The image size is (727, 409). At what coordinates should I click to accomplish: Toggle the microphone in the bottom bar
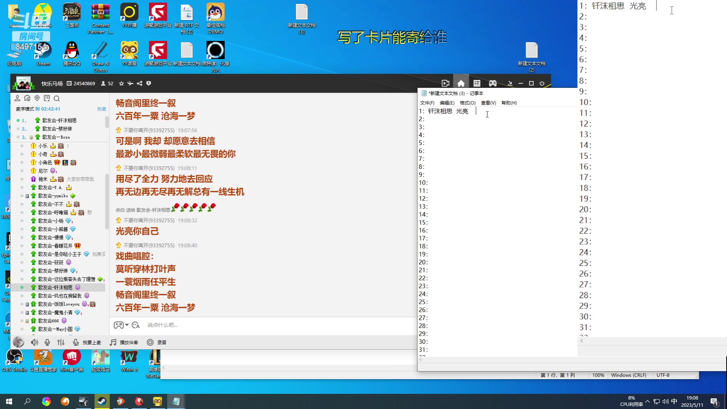coord(47,342)
